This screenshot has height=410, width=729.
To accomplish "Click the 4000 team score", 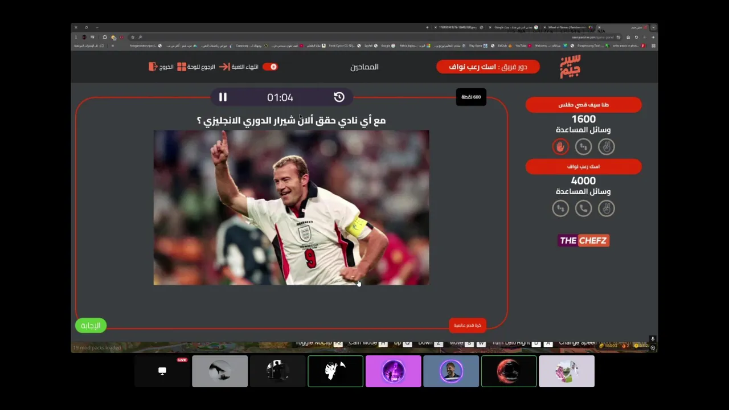I will pyautogui.click(x=583, y=181).
